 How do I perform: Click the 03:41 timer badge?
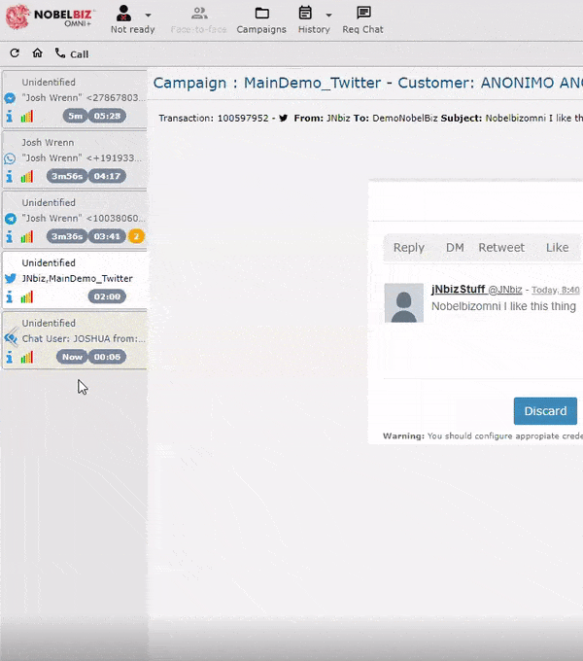(x=107, y=236)
